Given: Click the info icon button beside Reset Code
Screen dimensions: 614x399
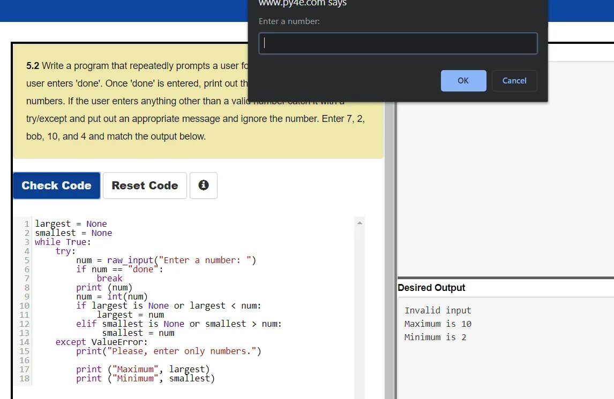Looking at the screenshot, I should point(203,185).
